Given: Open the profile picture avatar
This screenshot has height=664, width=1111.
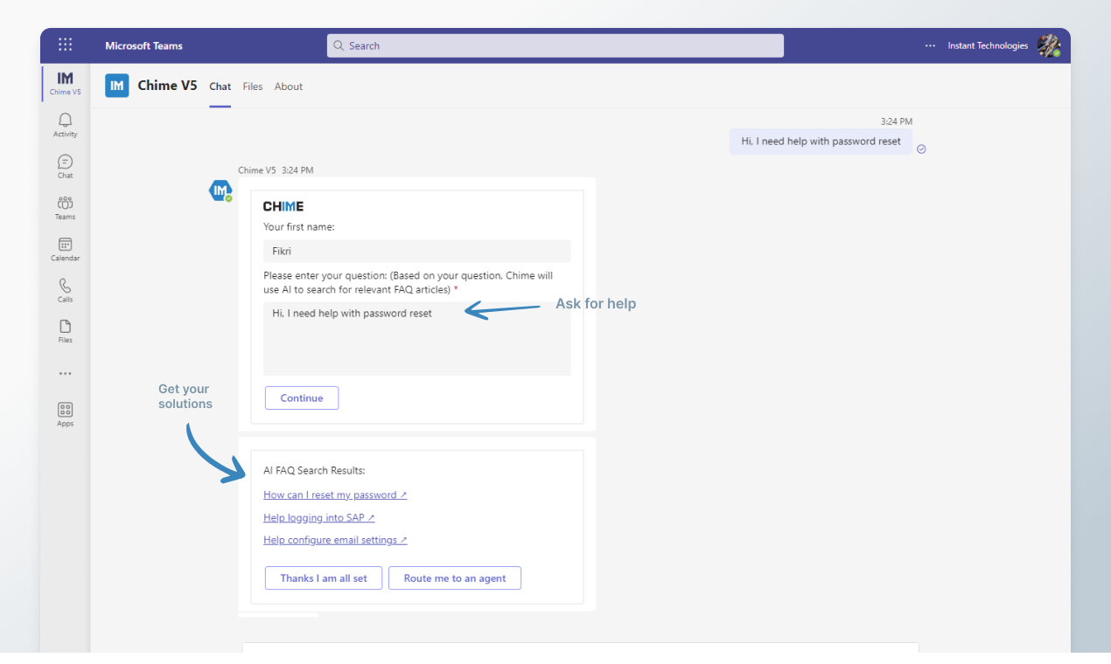Looking at the screenshot, I should pyautogui.click(x=1049, y=45).
